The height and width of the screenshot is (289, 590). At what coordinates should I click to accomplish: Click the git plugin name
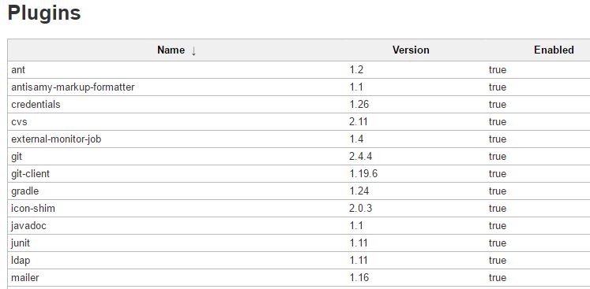click(x=17, y=157)
